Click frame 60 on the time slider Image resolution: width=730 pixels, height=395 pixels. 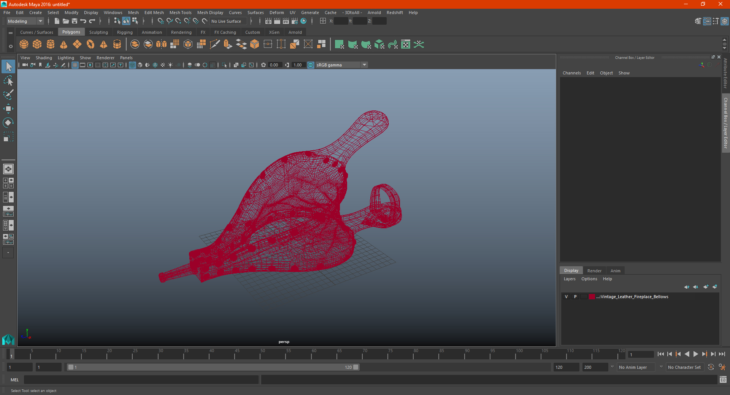311,354
